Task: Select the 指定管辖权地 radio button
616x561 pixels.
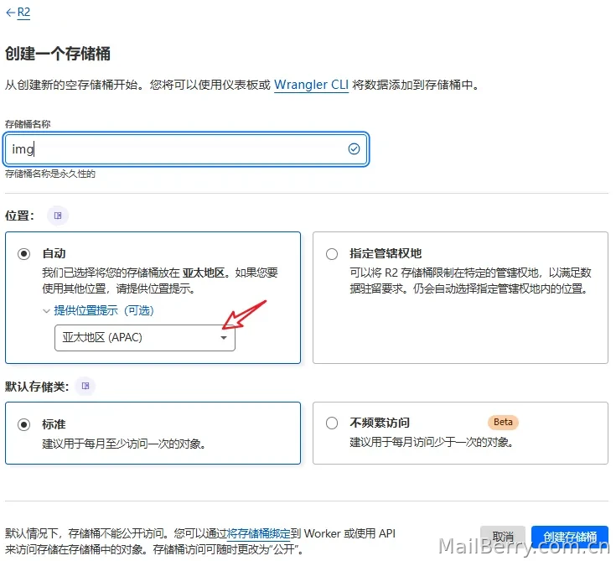Action: [332, 254]
